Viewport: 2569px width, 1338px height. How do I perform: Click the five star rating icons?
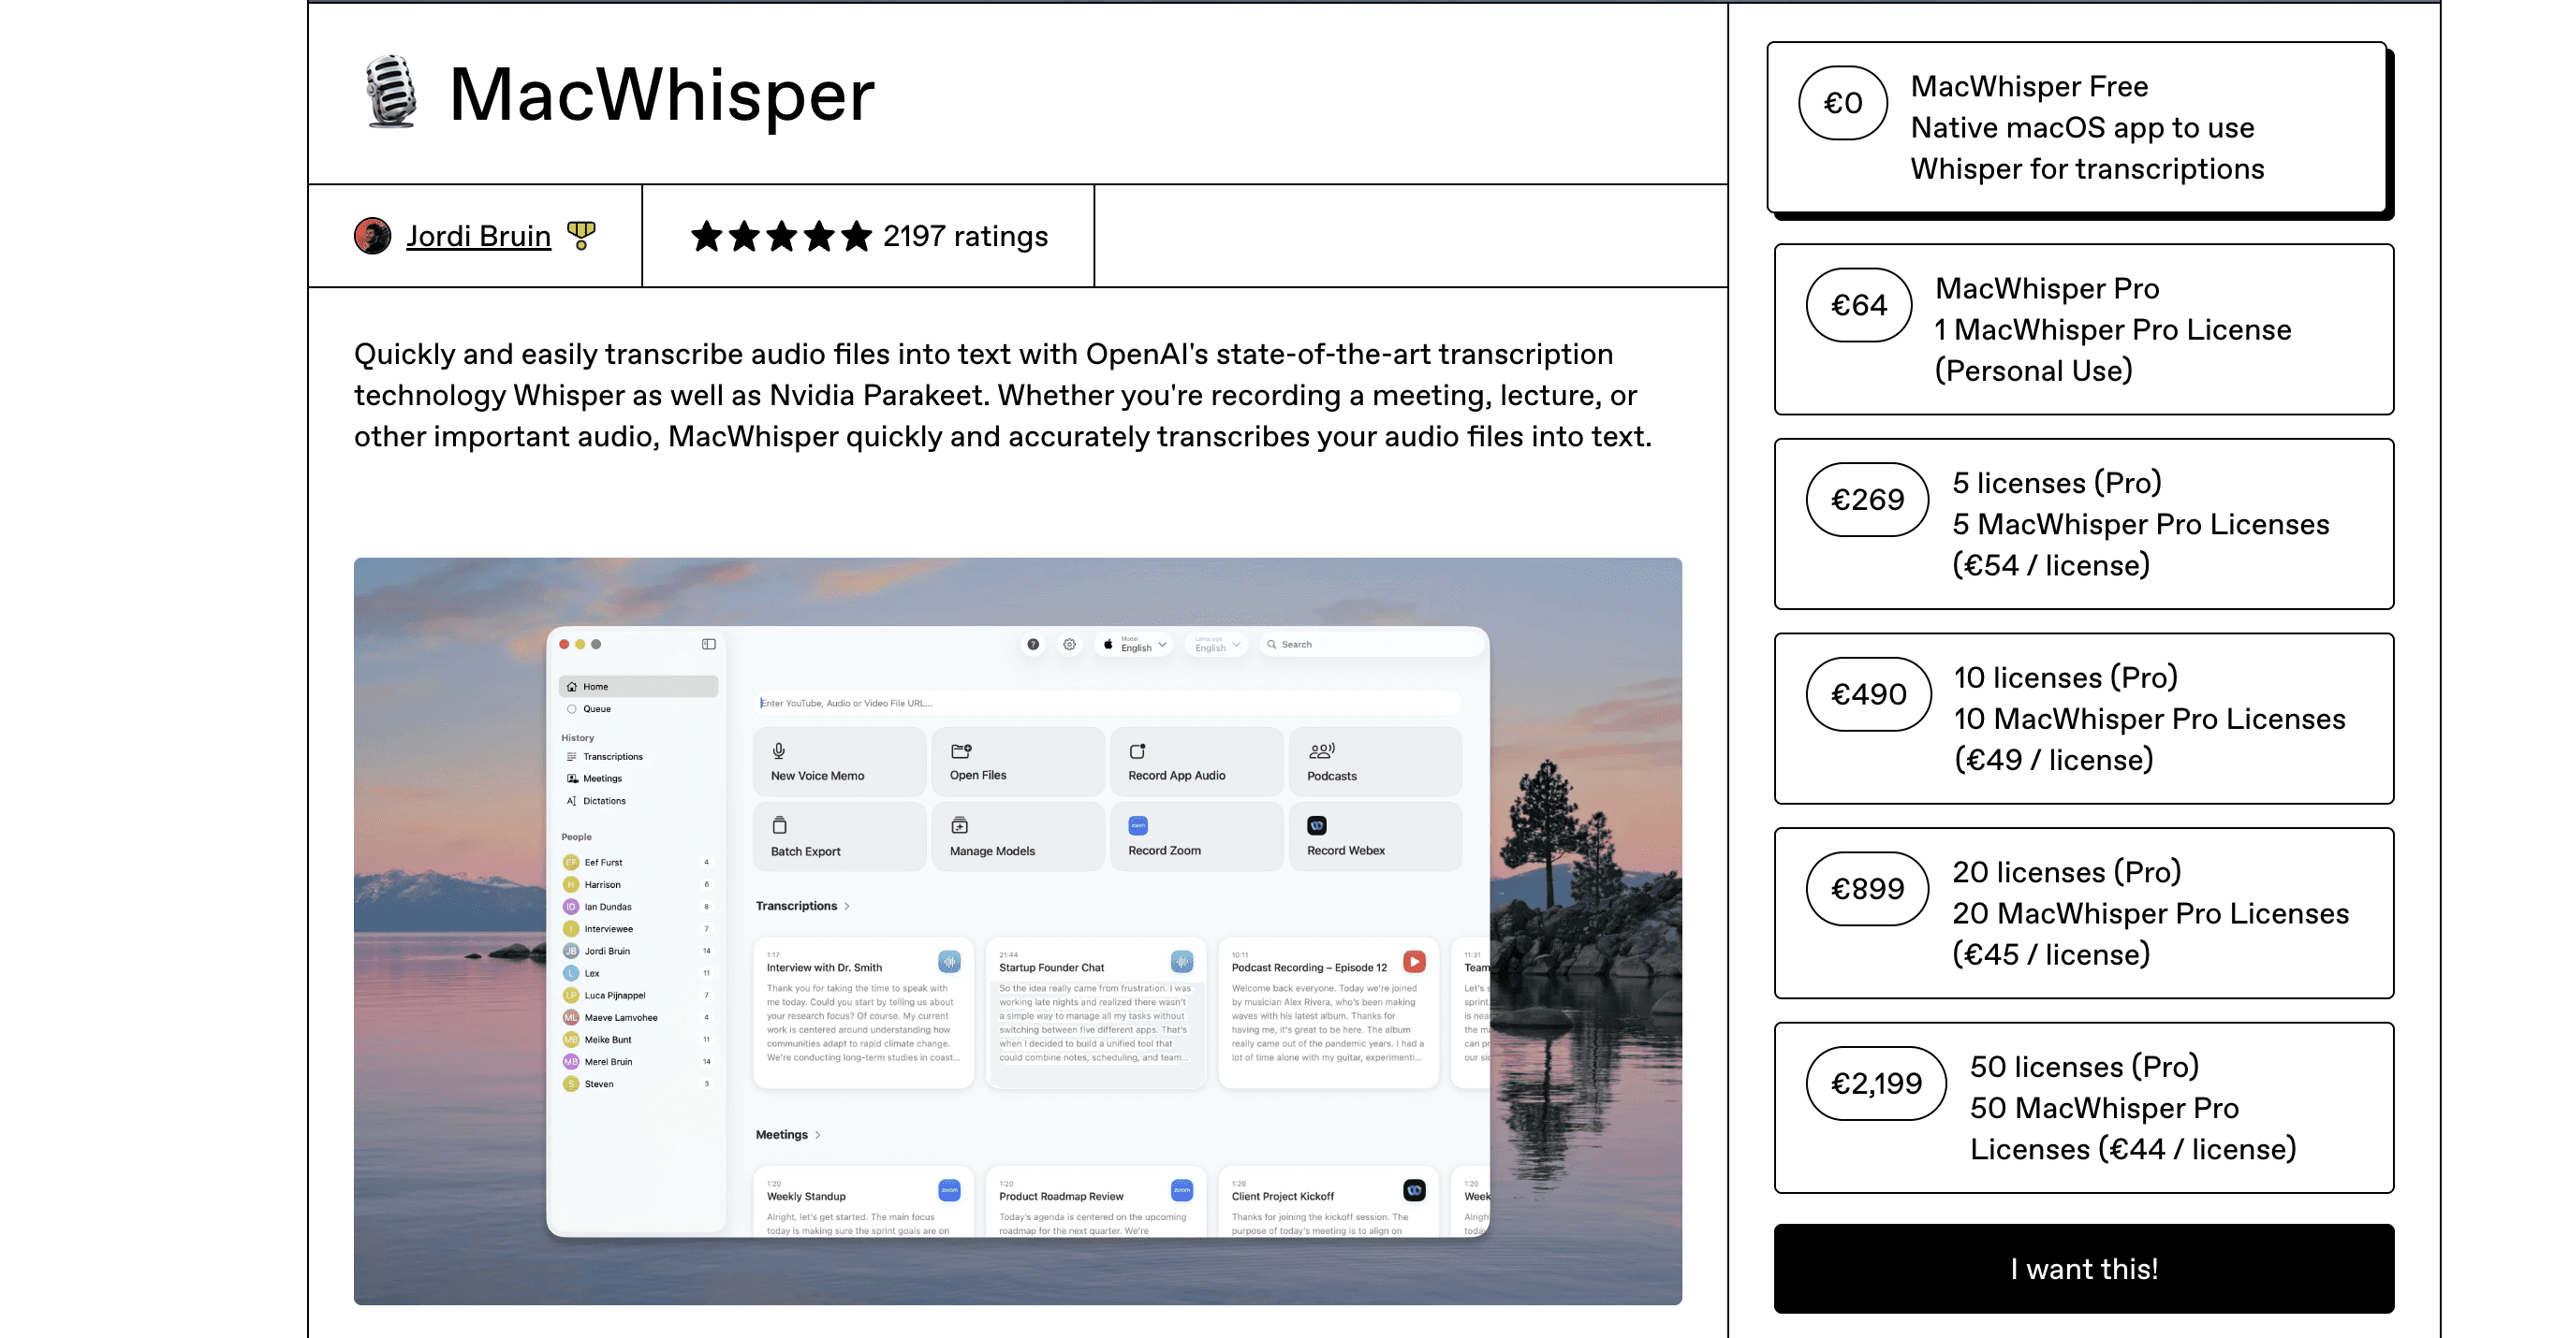click(781, 237)
